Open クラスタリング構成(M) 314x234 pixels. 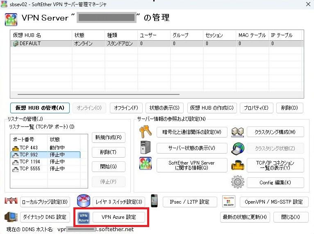pos(275,132)
